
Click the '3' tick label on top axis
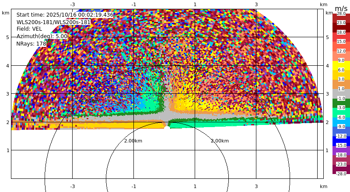tap(256, 4)
